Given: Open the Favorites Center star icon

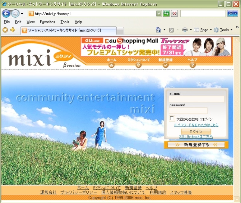Looking at the screenshot, I should 5,30.
